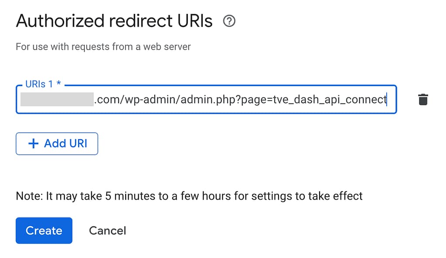446x258 pixels.
Task: Tap the plus sign on the Add URI control
Action: [x=33, y=144]
